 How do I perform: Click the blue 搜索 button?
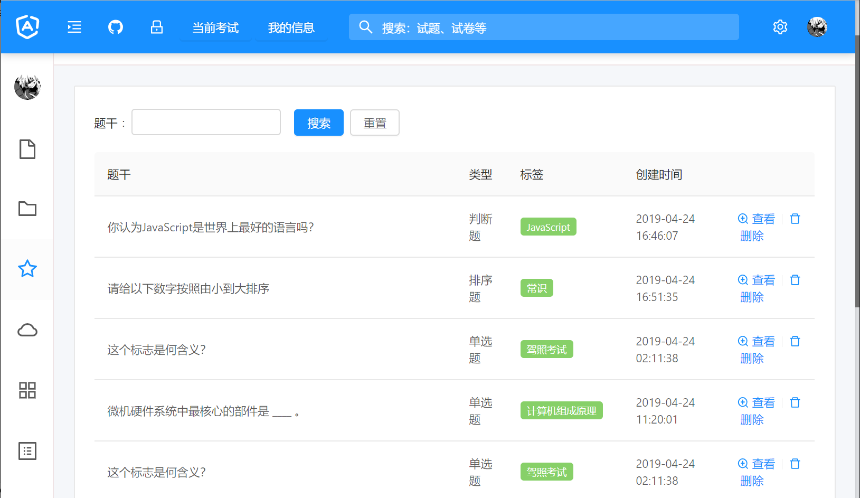pyautogui.click(x=318, y=123)
